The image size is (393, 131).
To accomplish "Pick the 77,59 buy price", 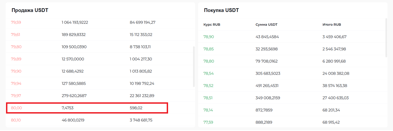I will pyautogui.click(x=208, y=122).
